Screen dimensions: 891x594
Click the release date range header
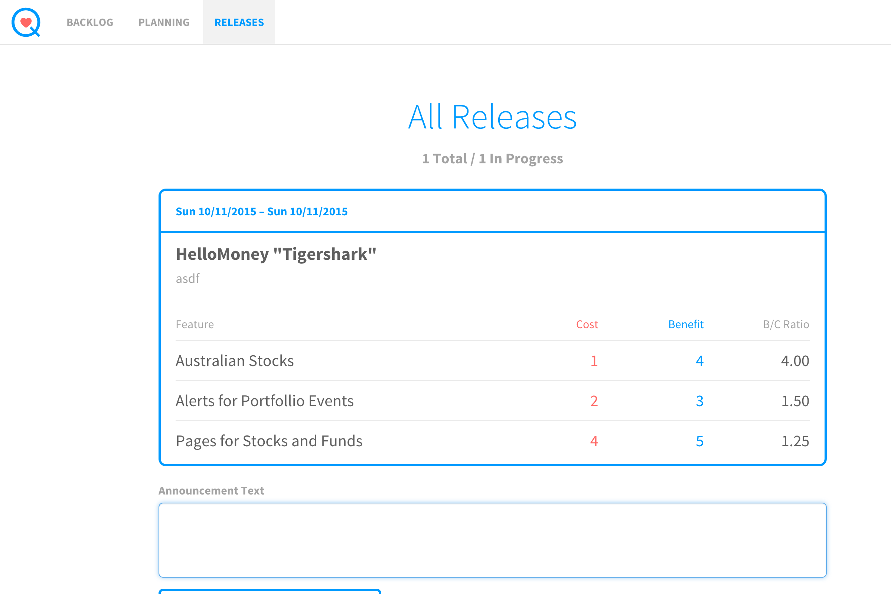pos(261,211)
